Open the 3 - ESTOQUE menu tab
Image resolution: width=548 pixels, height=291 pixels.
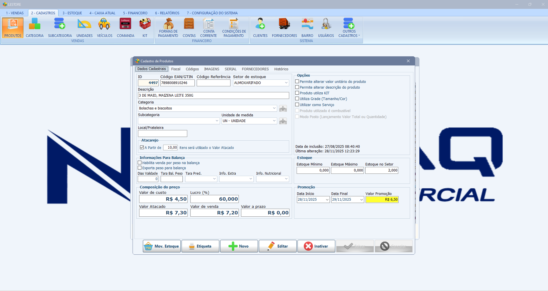[72, 13]
